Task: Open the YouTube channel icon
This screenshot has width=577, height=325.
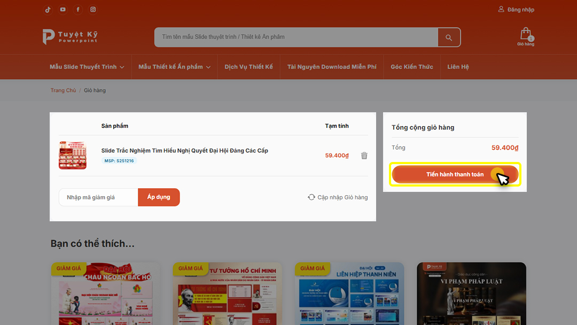Action: pos(63,9)
